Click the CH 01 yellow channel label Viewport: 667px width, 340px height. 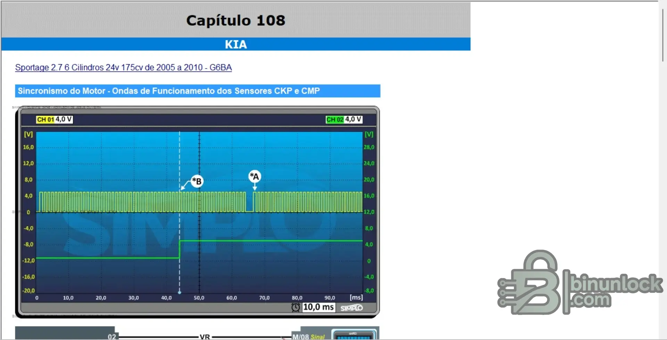click(46, 119)
